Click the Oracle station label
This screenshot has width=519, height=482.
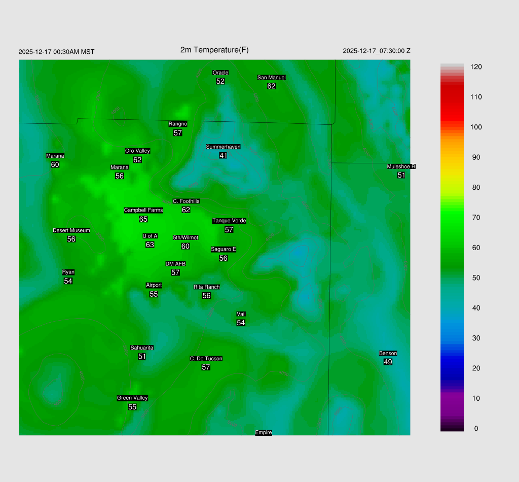tap(220, 73)
